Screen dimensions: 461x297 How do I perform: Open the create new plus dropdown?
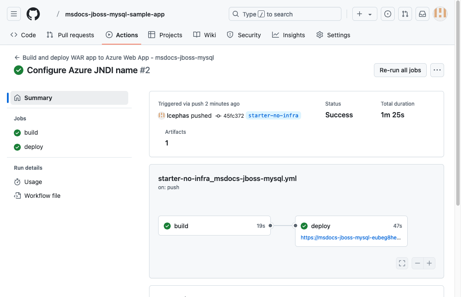[x=364, y=14]
